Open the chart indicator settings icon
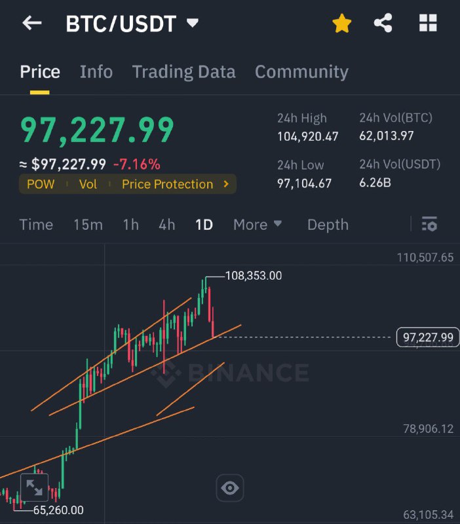This screenshot has width=460, height=524. pos(429,224)
